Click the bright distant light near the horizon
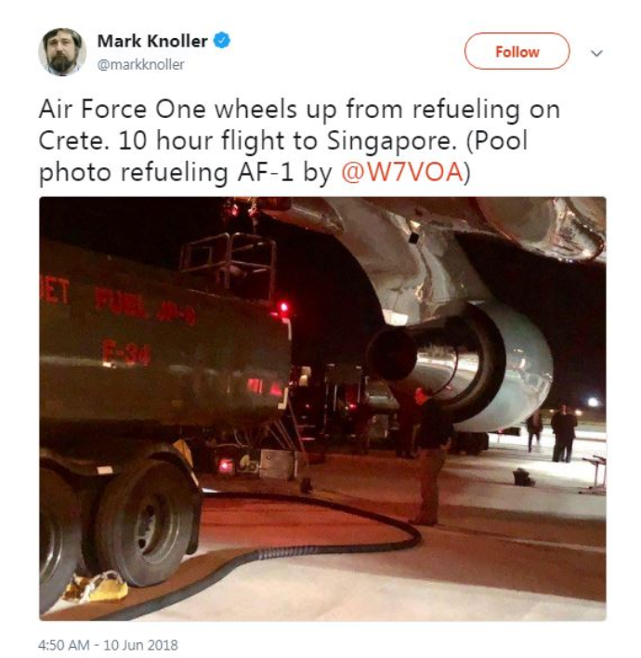The width and height of the screenshot is (641, 658). (593, 402)
